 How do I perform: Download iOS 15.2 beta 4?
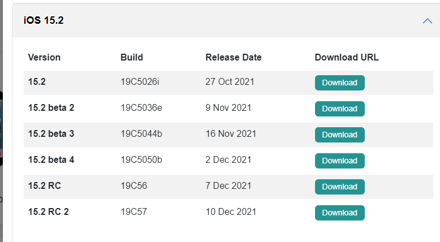(339, 161)
